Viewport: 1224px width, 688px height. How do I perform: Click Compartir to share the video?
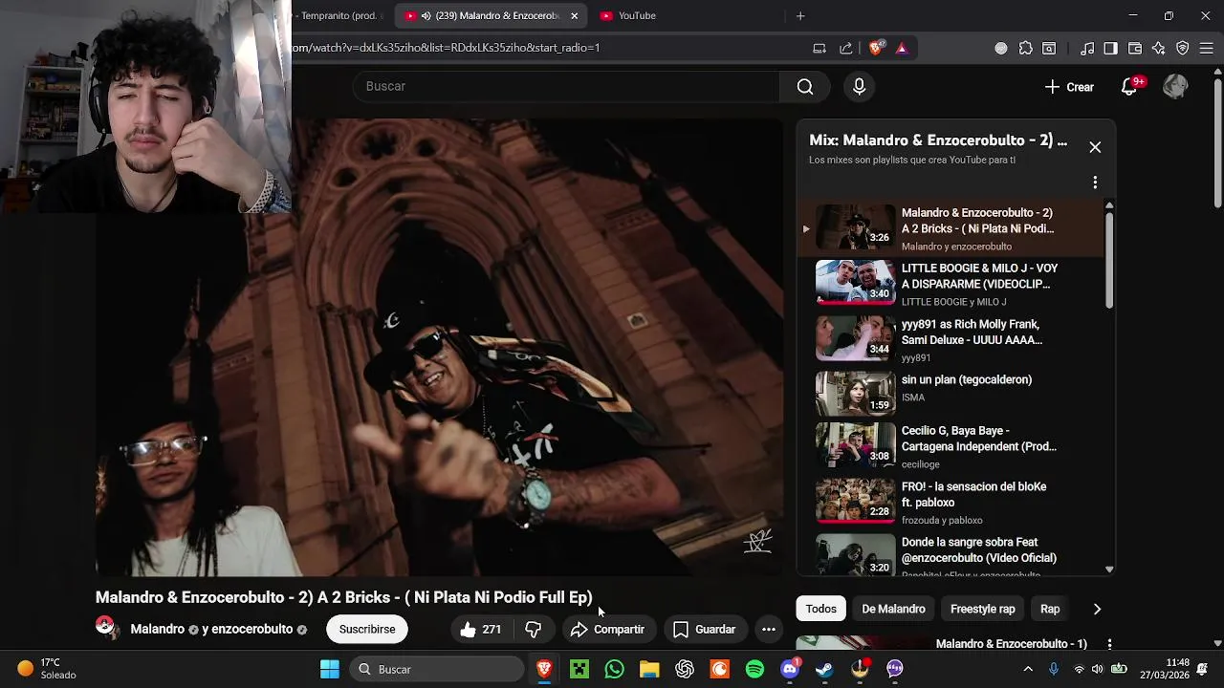point(607,630)
